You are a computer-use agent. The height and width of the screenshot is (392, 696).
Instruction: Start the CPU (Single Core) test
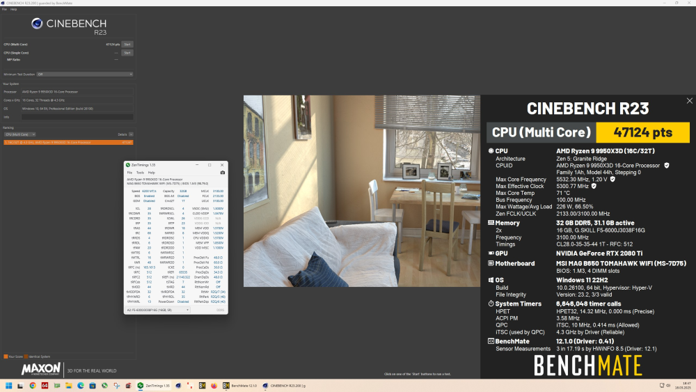(127, 52)
